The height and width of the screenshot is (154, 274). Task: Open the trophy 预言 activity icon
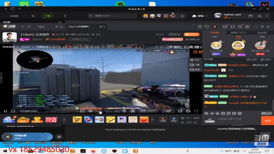(37, 119)
